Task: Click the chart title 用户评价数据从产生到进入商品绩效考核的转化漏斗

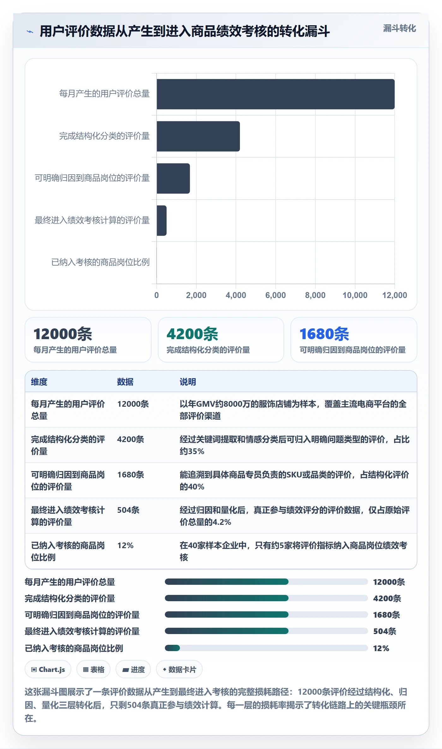Action: (x=185, y=31)
